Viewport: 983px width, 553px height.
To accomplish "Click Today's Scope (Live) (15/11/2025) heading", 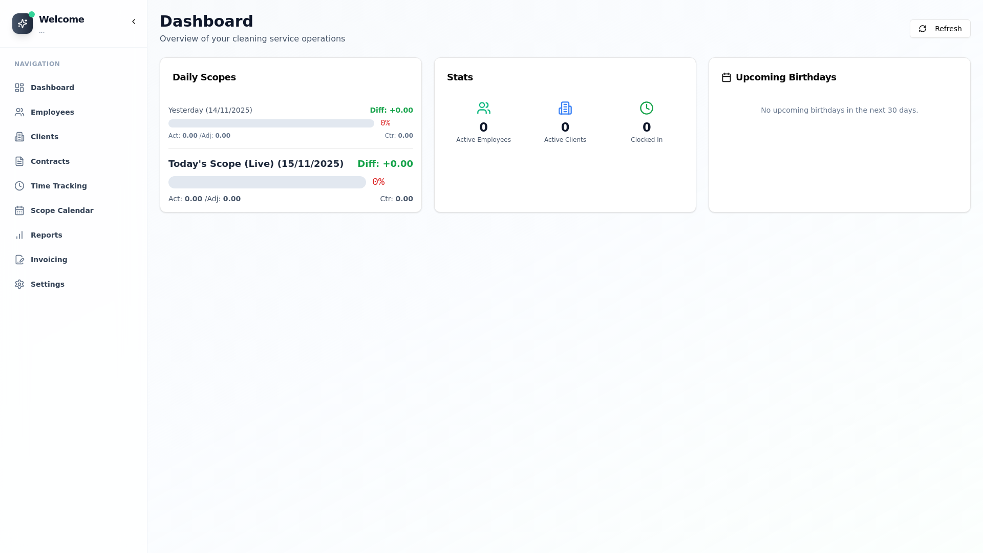I will coord(256,164).
